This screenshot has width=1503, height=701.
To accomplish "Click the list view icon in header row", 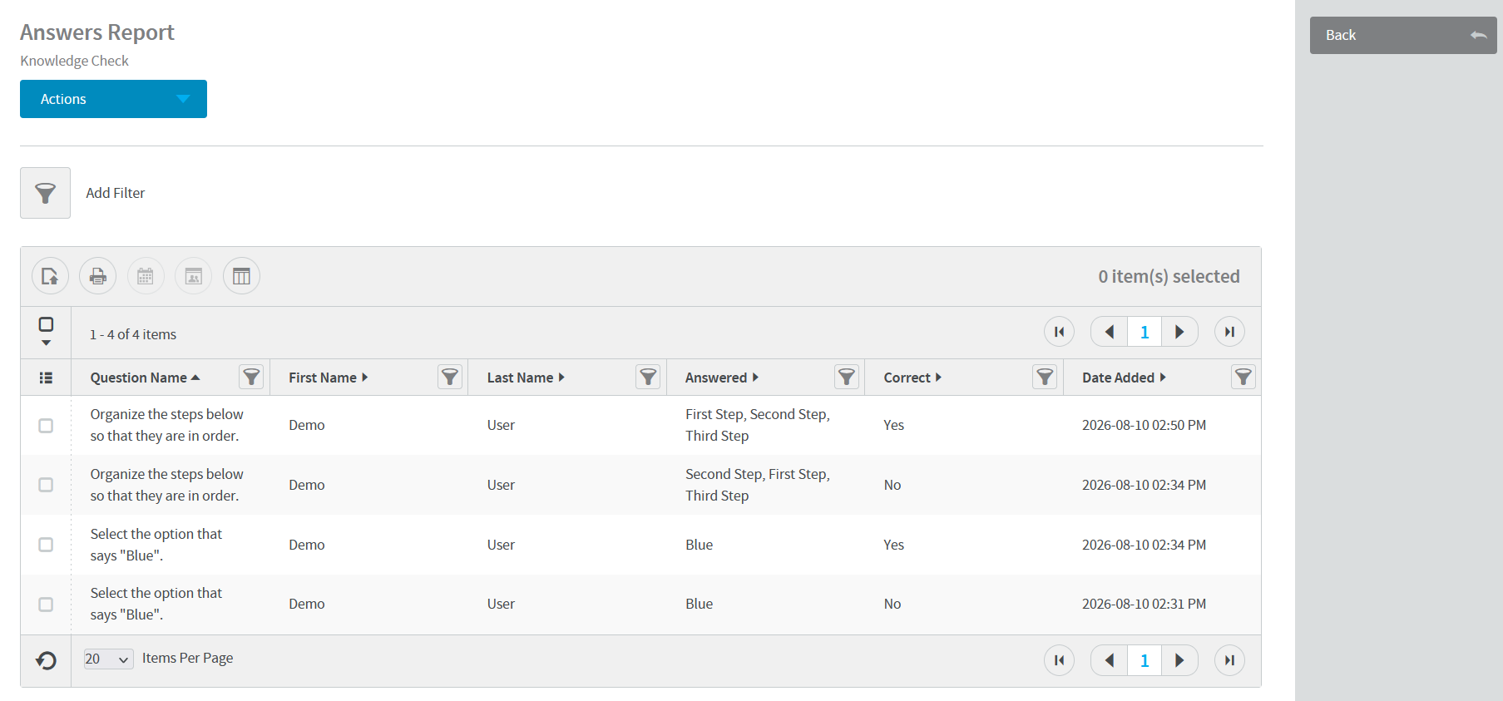I will coord(46,378).
